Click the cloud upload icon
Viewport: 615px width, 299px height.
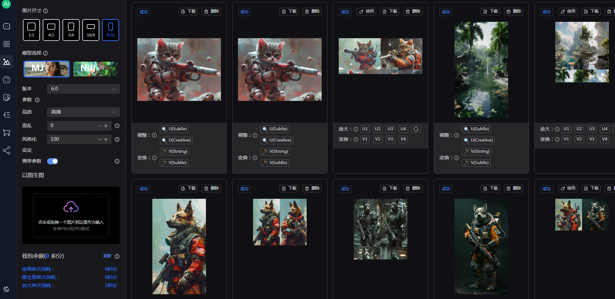(71, 207)
